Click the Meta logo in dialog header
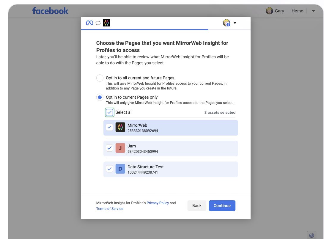324x239 pixels. coord(89,23)
